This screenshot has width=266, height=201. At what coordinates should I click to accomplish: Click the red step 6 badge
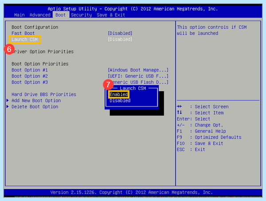tap(9, 49)
